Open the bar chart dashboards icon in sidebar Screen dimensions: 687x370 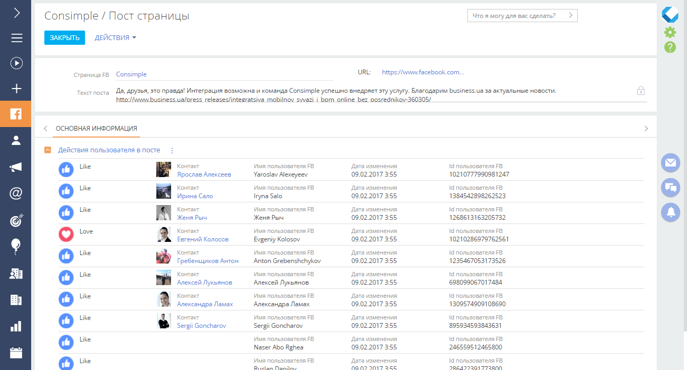[x=16, y=326]
